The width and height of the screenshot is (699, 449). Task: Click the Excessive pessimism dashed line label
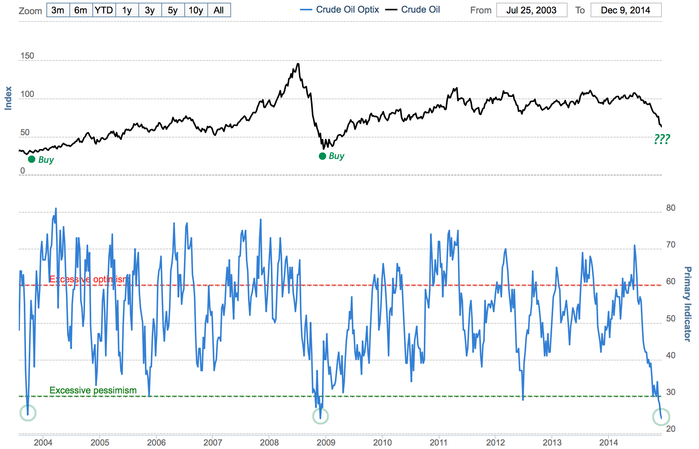click(x=92, y=390)
